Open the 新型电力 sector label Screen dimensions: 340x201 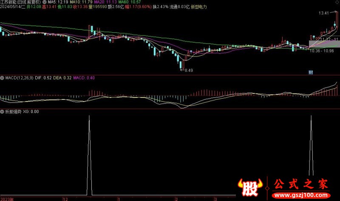[198, 7]
